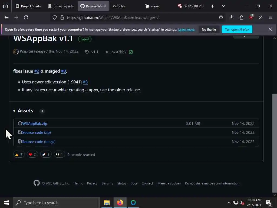Open the muted volume tray icon

coord(242,203)
